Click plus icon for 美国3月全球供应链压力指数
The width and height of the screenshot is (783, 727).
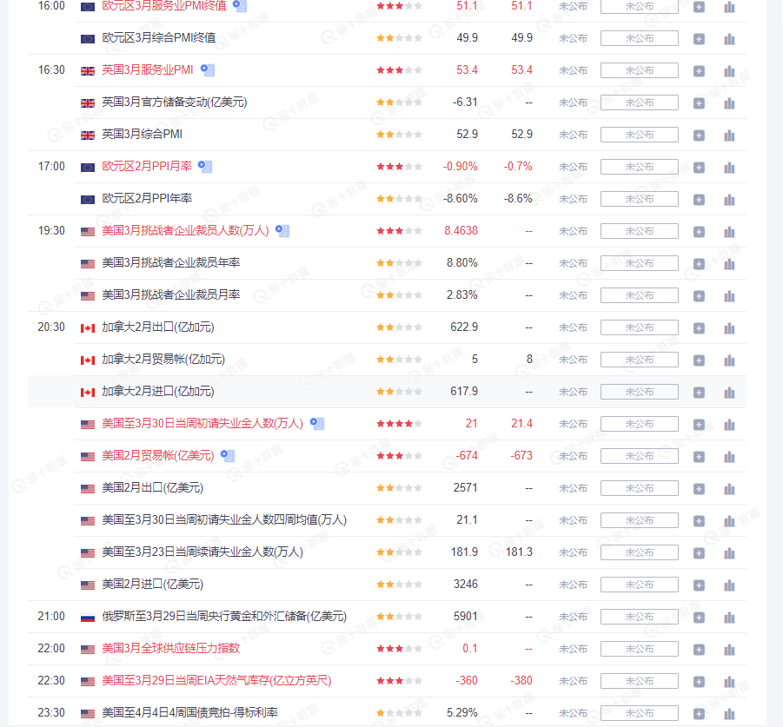(699, 649)
